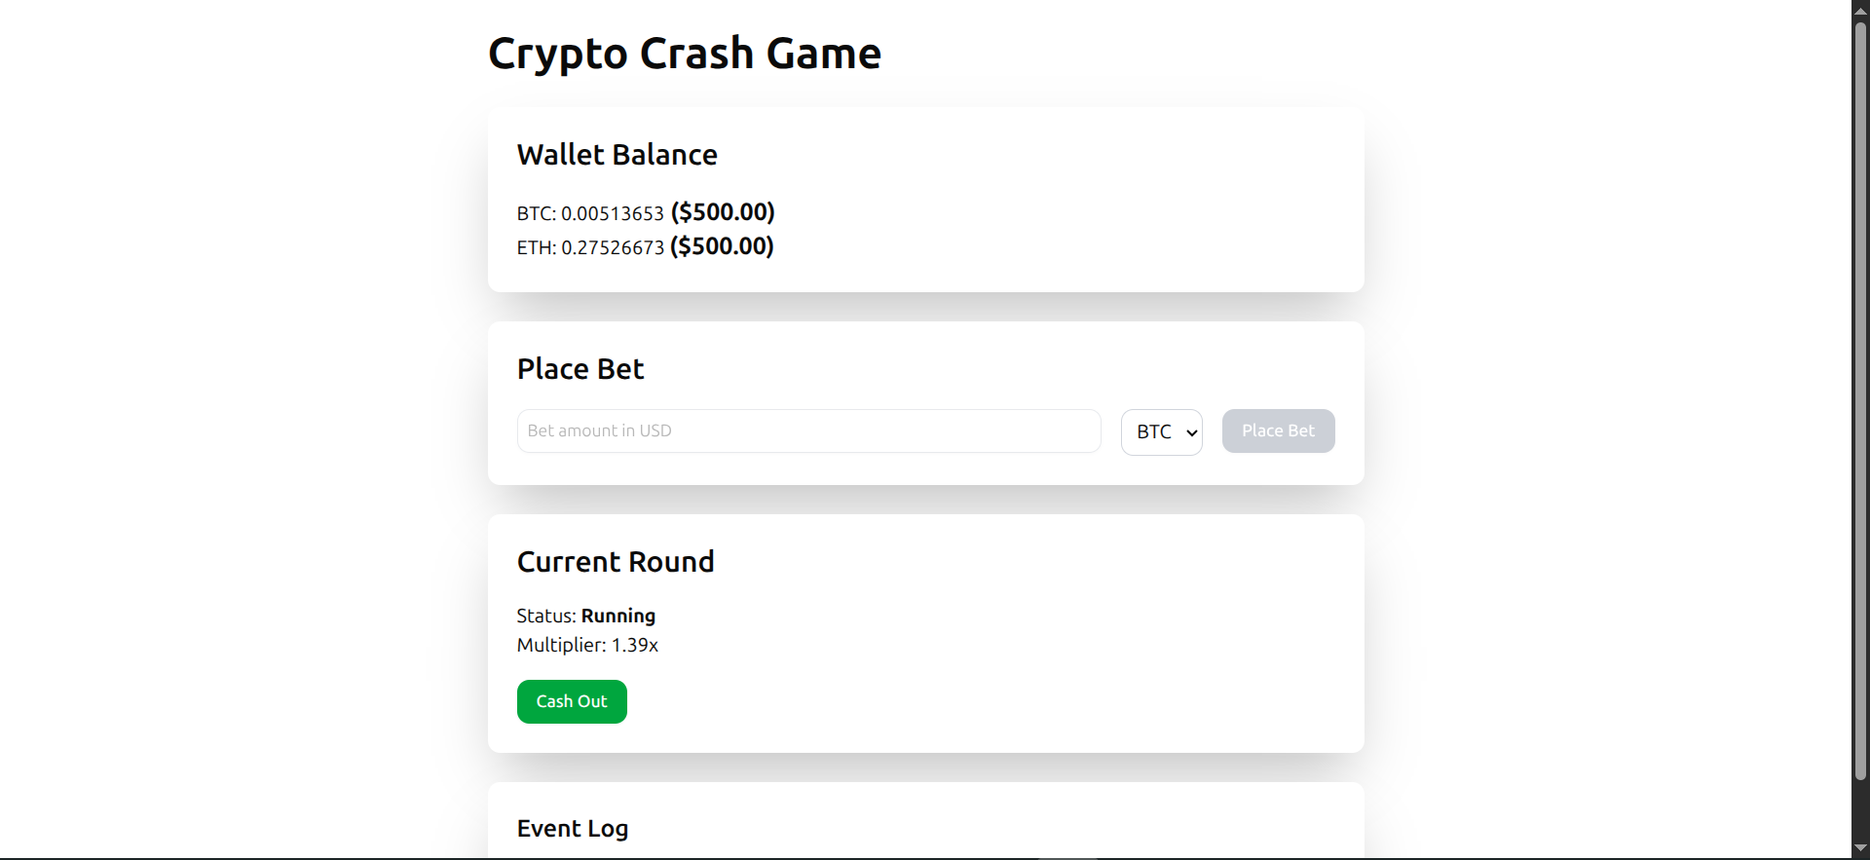This screenshot has width=1870, height=860.
Task: Click the scrollbar down arrow
Action: click(x=1860, y=848)
